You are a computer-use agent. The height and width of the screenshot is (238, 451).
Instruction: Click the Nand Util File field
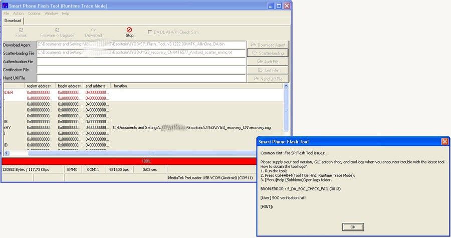(141, 78)
